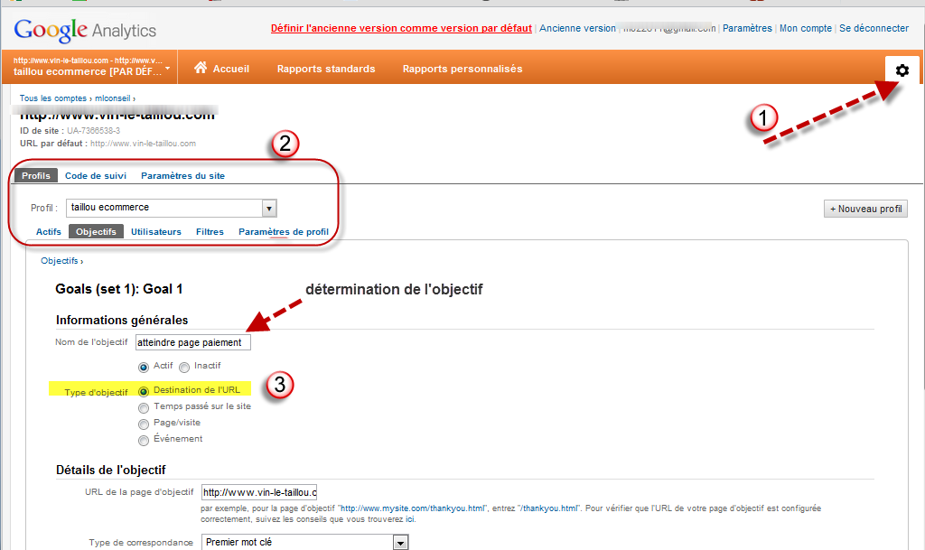Open the Type de correspondance dropdown

point(304,543)
